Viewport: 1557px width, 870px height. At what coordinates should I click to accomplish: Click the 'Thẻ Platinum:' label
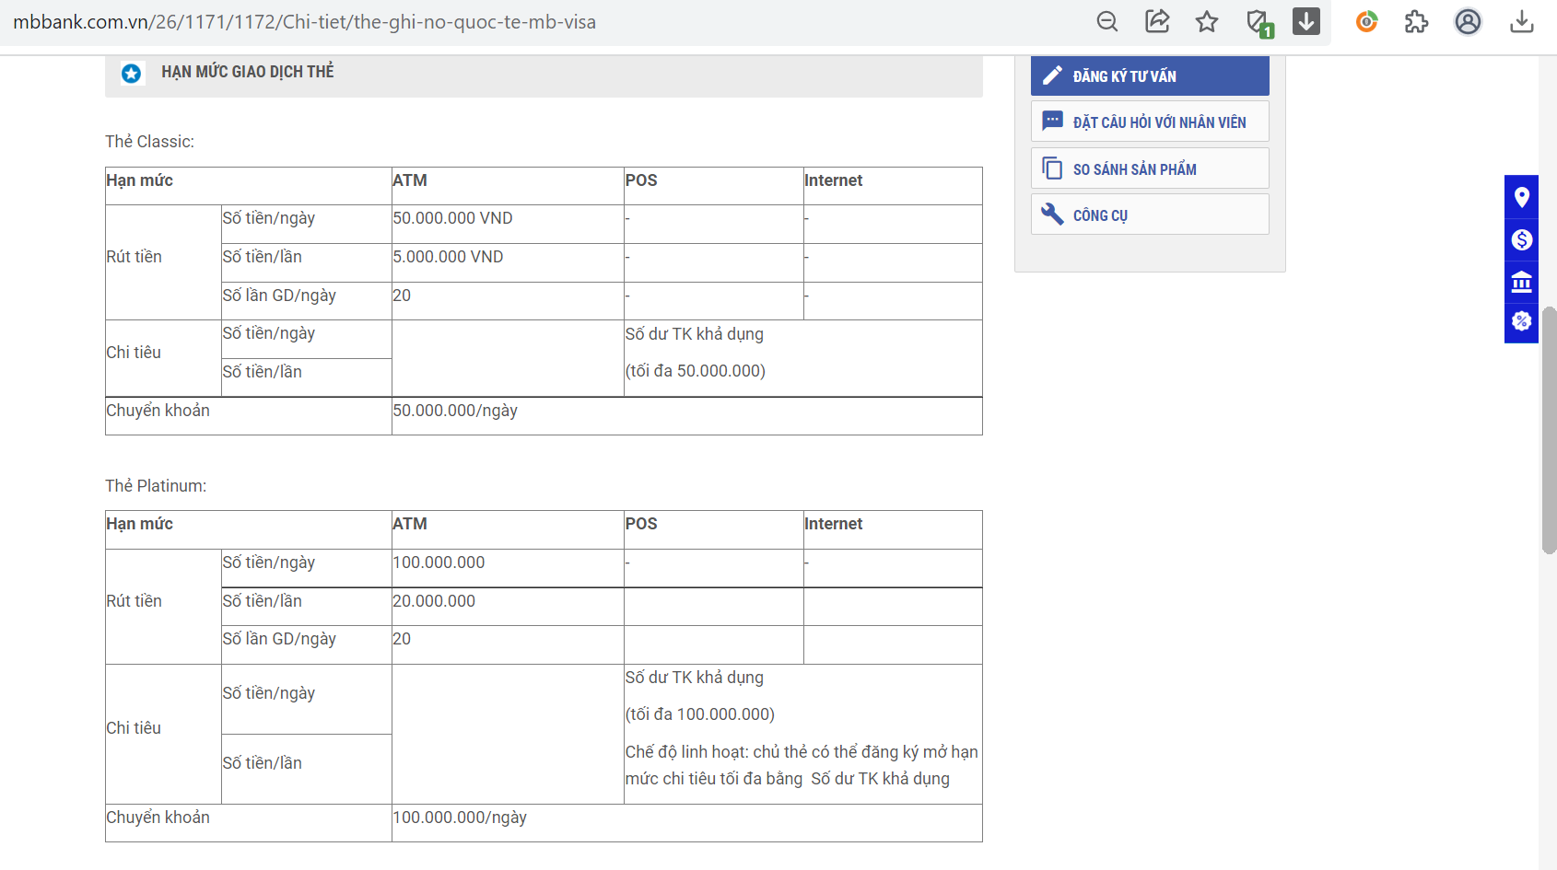pyautogui.click(x=156, y=486)
